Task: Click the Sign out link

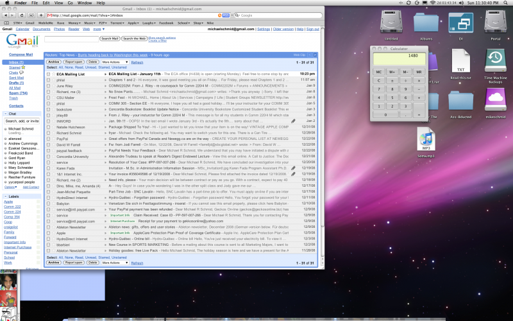Action: 312,29
